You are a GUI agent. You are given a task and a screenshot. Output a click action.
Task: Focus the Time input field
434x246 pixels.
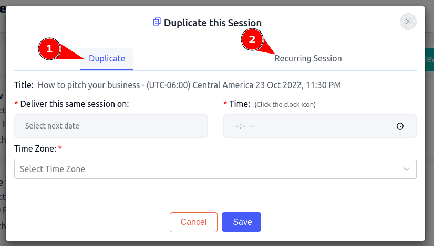pyautogui.click(x=319, y=126)
